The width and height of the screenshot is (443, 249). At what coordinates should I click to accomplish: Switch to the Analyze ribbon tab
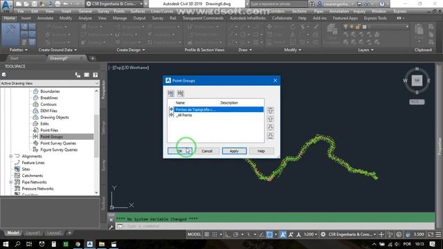tap(84, 18)
